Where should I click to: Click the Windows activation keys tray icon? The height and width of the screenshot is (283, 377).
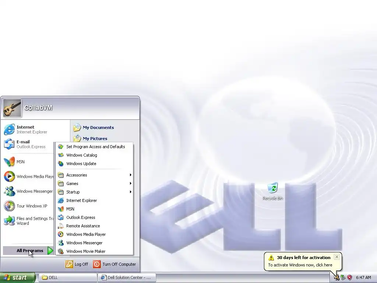pos(337,278)
